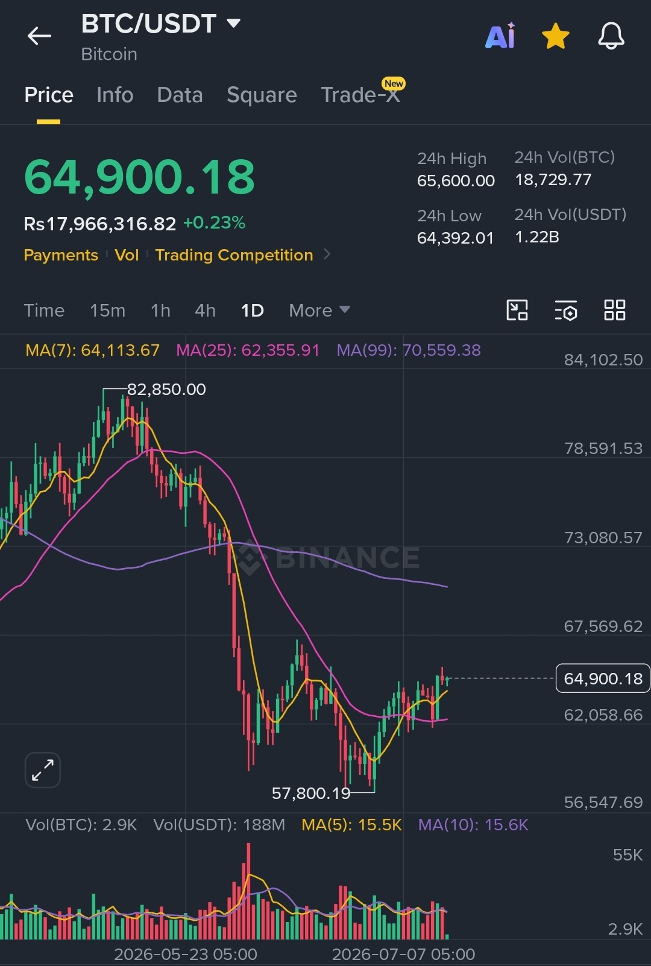Tap the back arrow icon
The width and height of the screenshot is (651, 966).
pyautogui.click(x=39, y=36)
